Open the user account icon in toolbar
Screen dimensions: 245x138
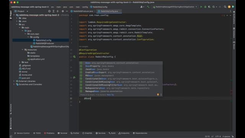click(x=142, y=7)
